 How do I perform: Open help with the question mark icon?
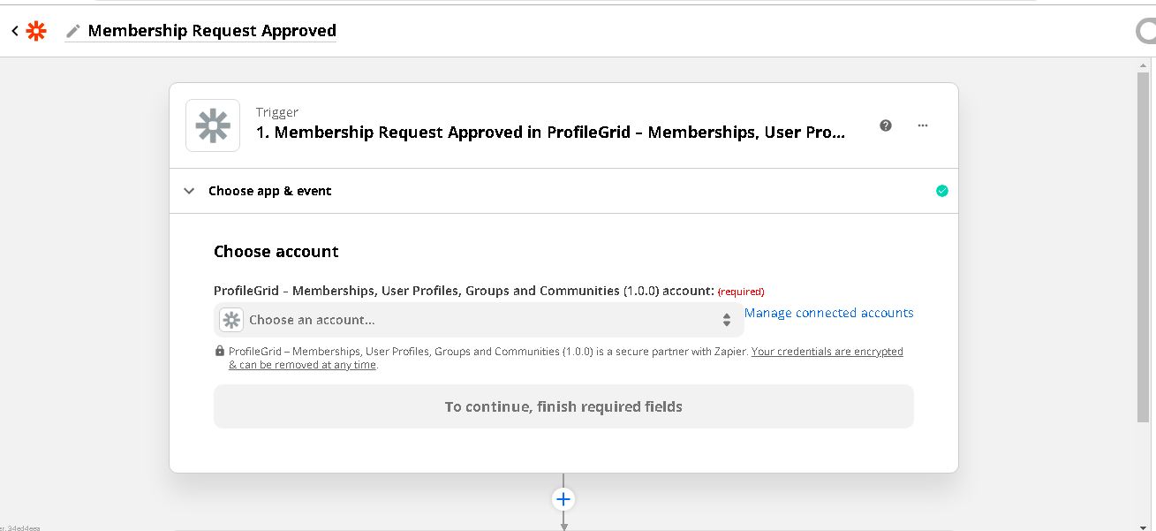(886, 125)
